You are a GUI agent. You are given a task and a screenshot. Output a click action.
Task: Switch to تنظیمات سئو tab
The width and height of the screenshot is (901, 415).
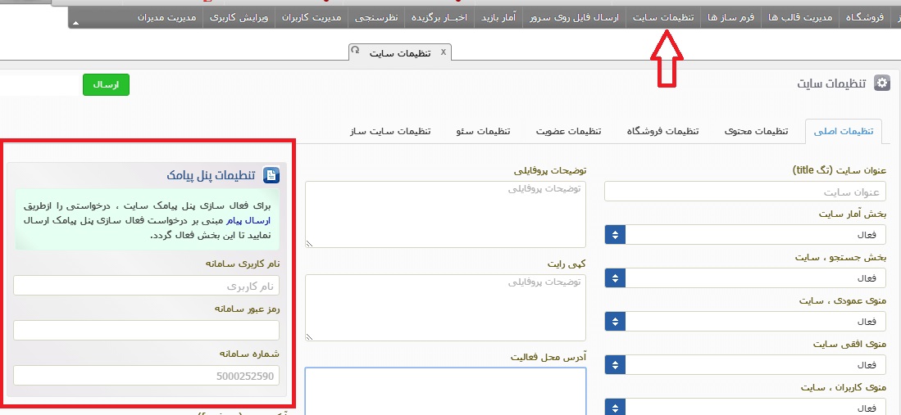[483, 132]
